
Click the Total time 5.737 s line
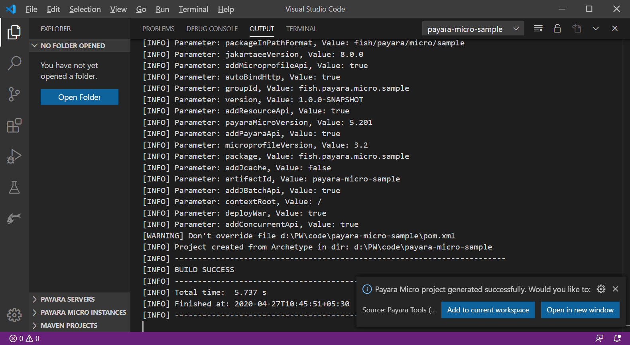[205, 292]
